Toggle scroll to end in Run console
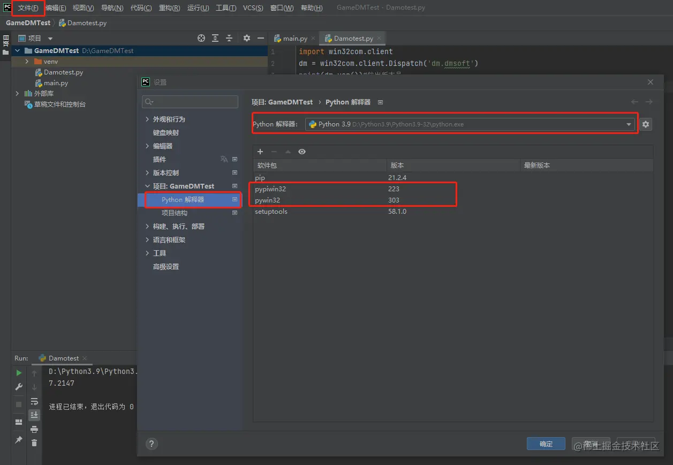 tap(34, 415)
